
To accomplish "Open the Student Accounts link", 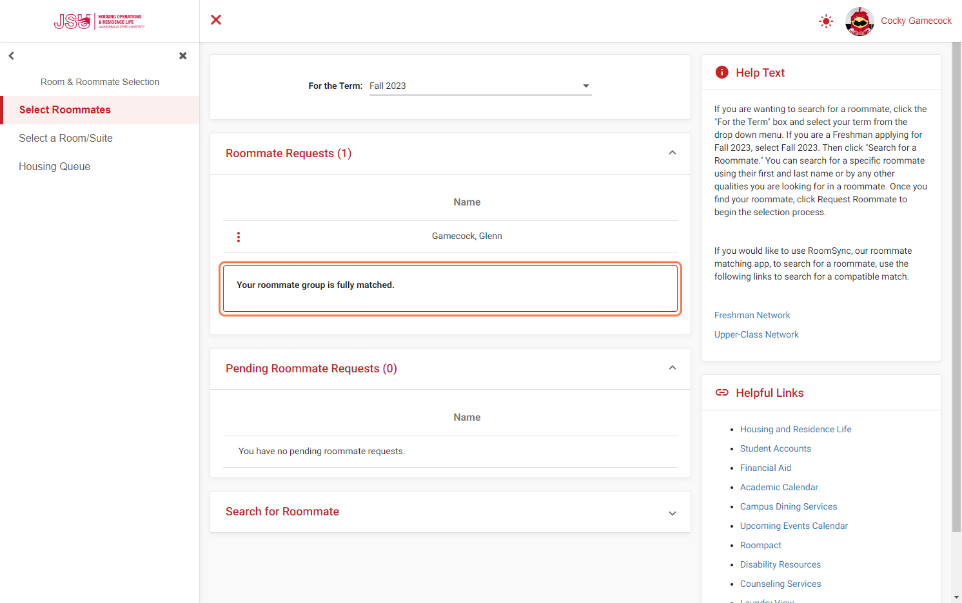I will pos(776,448).
